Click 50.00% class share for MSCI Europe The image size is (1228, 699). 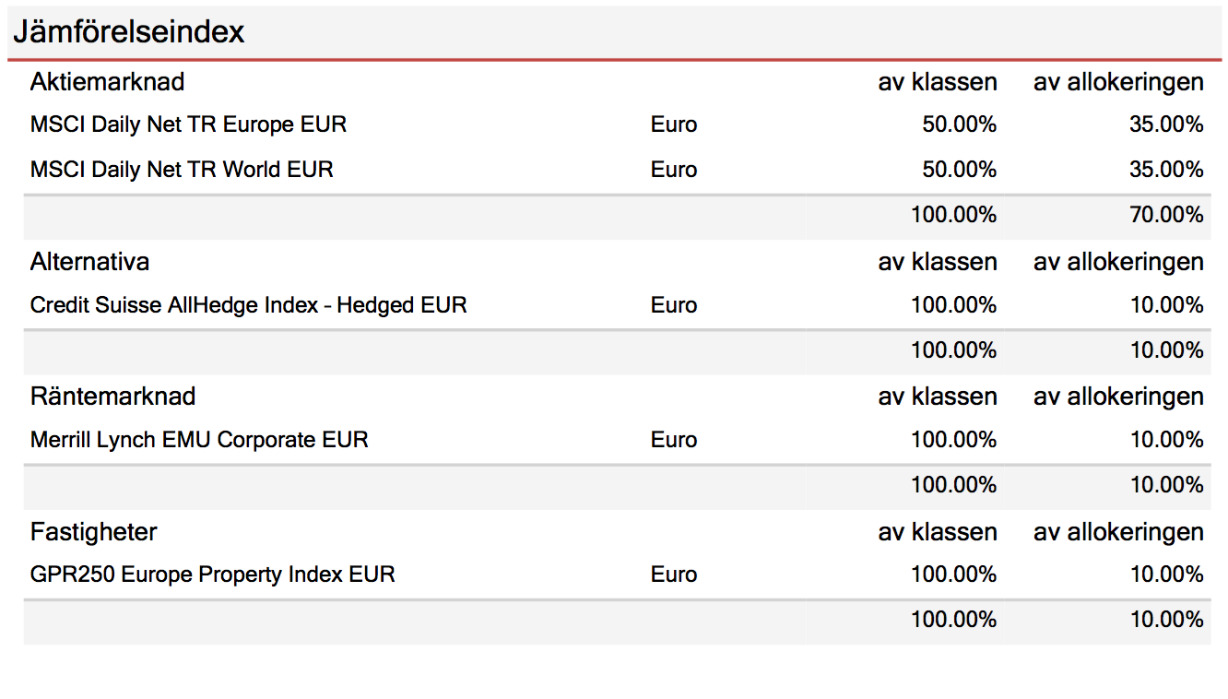click(x=960, y=124)
